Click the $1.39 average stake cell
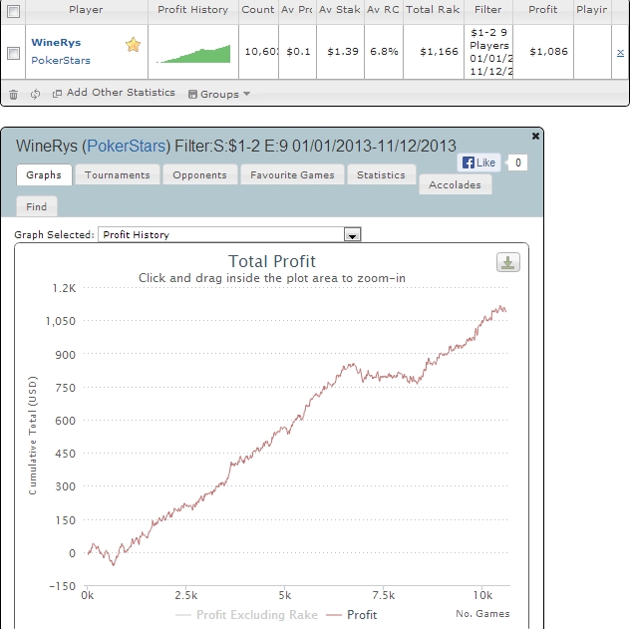Screen dimensions: 632x629 343,52
